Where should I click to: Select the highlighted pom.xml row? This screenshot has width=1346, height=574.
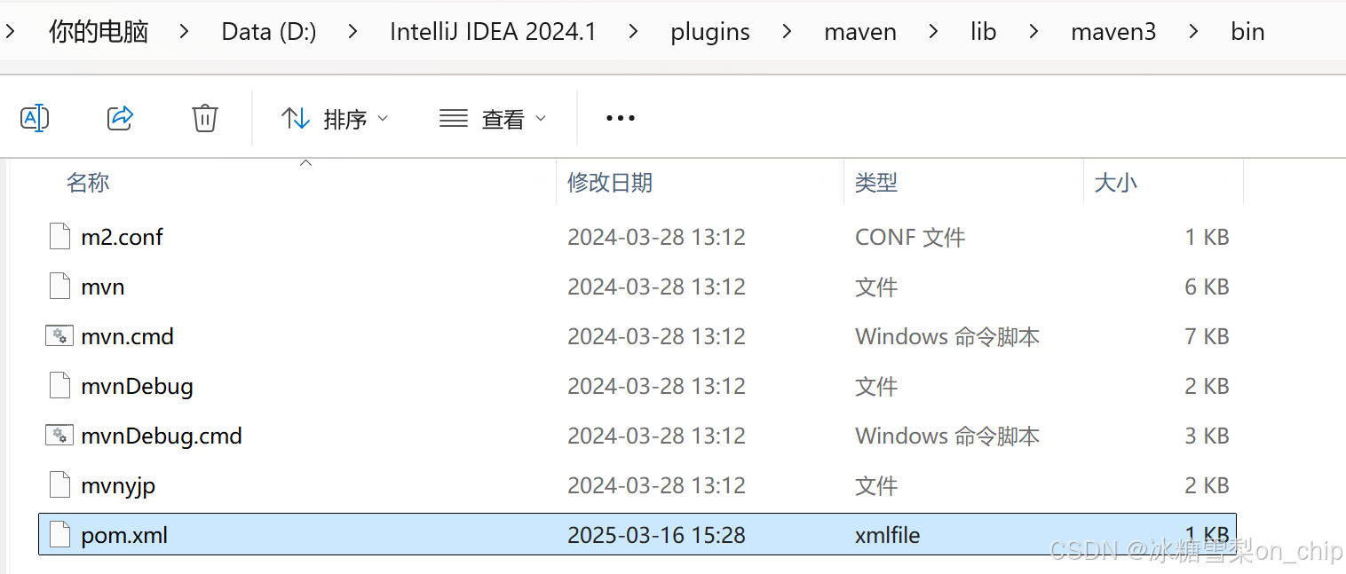coord(355,534)
